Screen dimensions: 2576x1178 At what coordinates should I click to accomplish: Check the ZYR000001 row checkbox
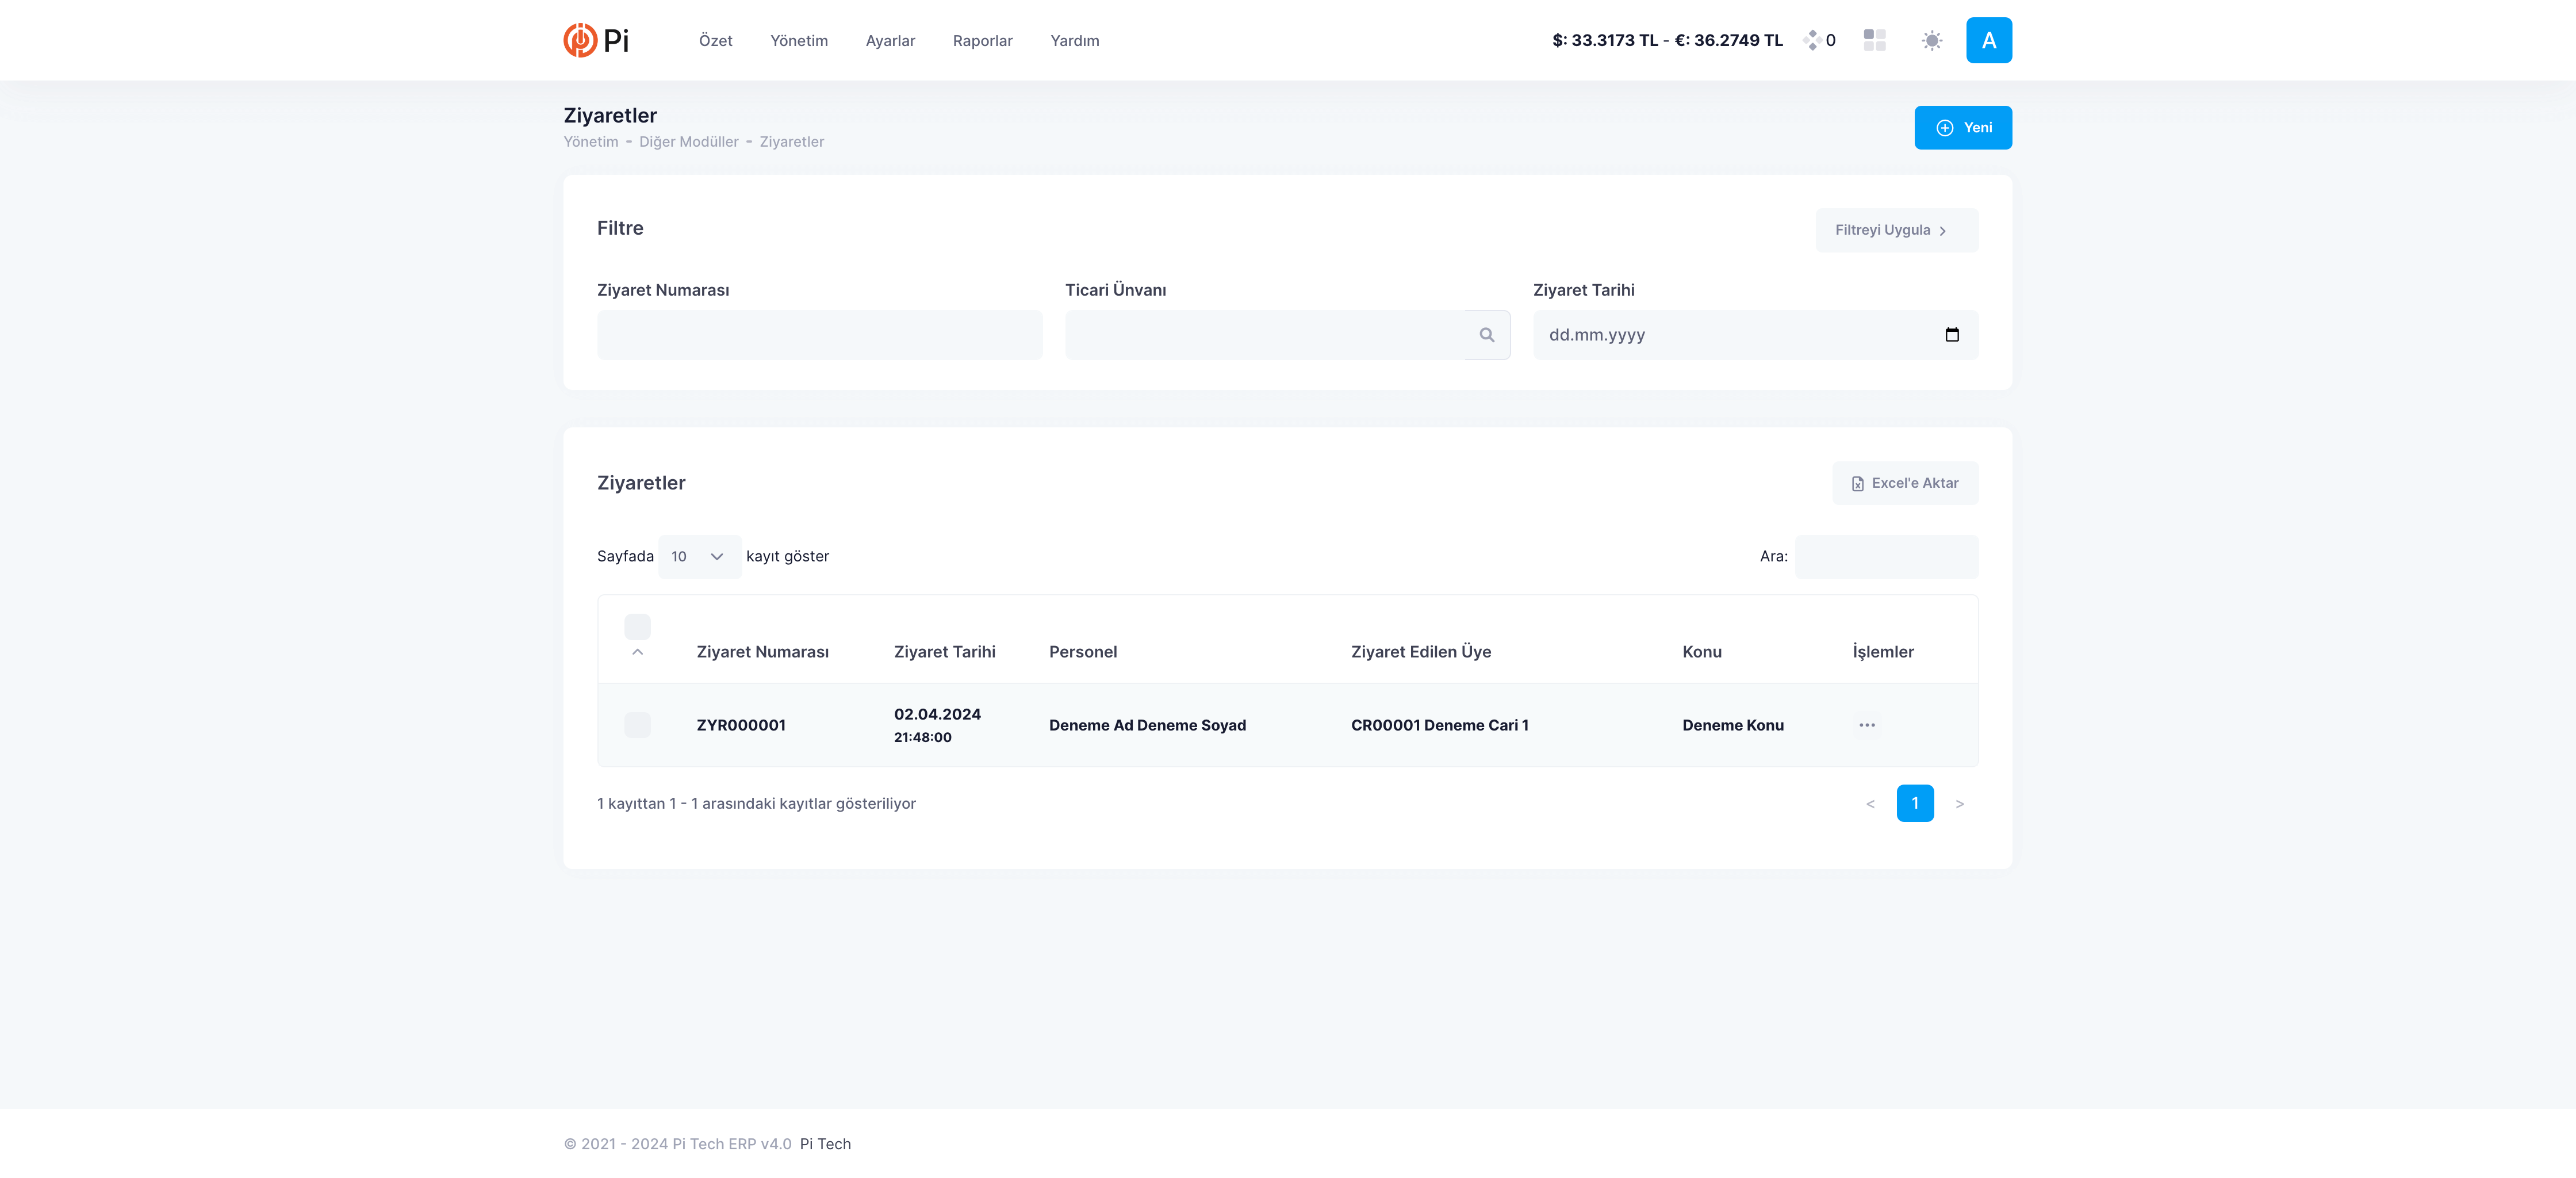pyautogui.click(x=637, y=725)
